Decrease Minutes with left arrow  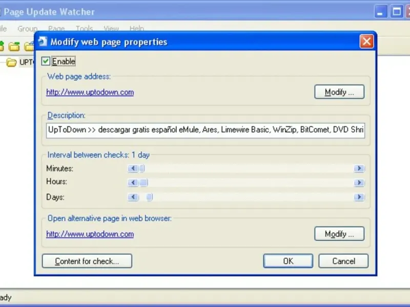pyautogui.click(x=133, y=168)
